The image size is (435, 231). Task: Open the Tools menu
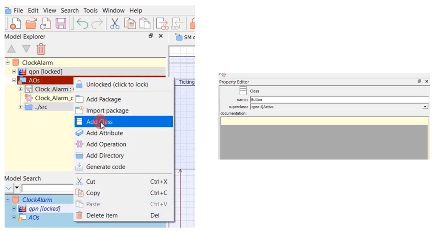pyautogui.click(x=90, y=11)
